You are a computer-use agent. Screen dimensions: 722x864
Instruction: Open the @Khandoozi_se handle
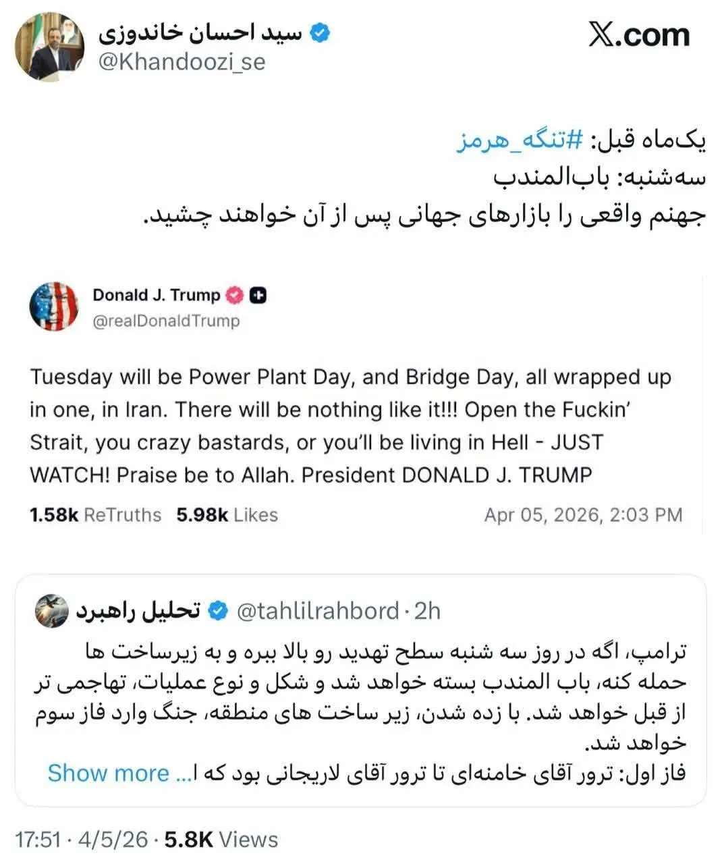[x=182, y=62]
